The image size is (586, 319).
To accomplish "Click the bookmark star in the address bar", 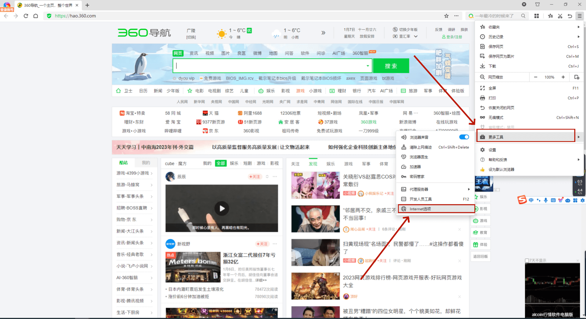I will click(x=446, y=16).
